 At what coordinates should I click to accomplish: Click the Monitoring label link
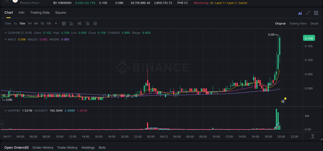click(201, 3)
